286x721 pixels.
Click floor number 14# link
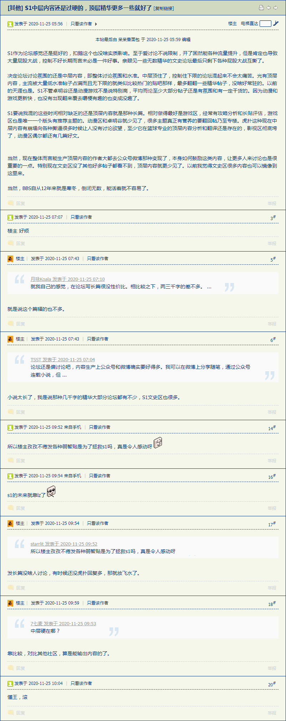pyautogui.click(x=272, y=428)
